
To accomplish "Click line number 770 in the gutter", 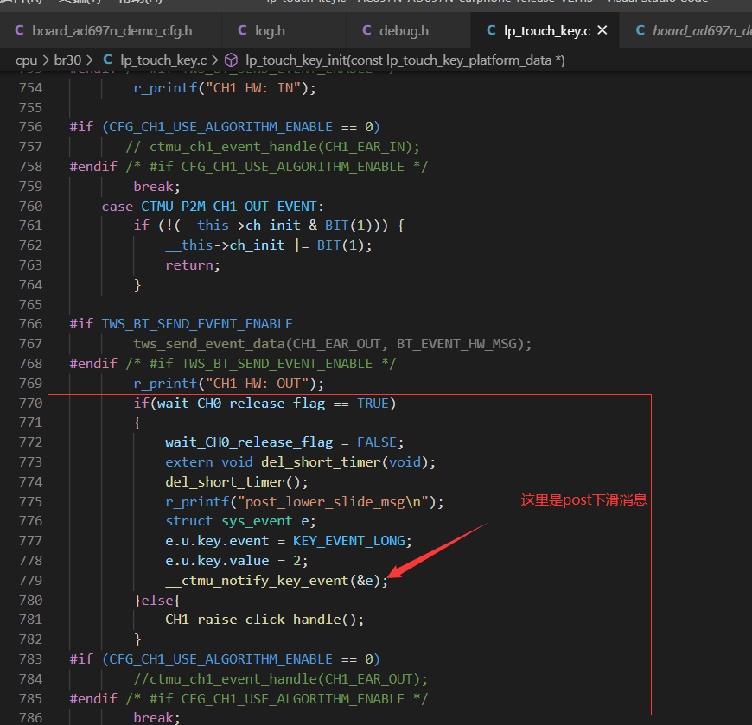I will click(x=31, y=404).
